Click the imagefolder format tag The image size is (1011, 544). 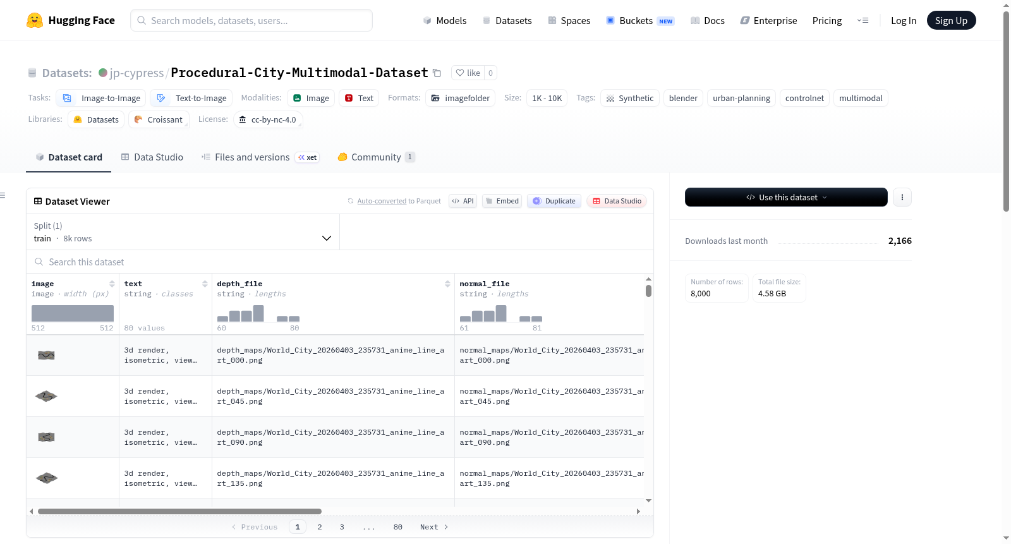pyautogui.click(x=461, y=98)
